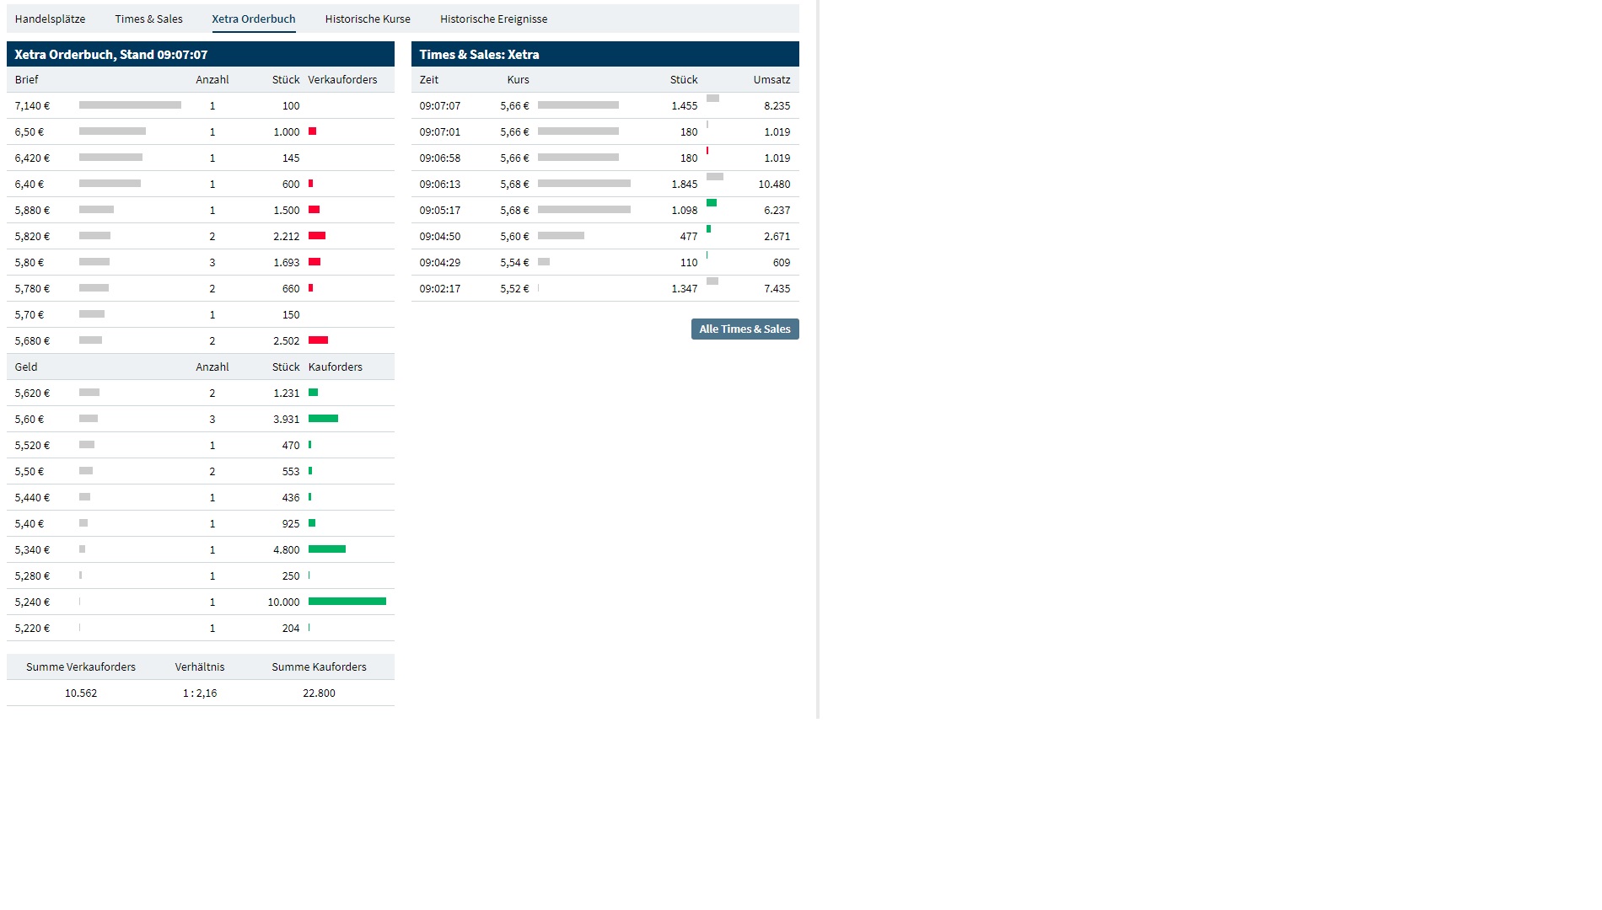Click the green bar for 4.800 Kauforders

point(327,549)
